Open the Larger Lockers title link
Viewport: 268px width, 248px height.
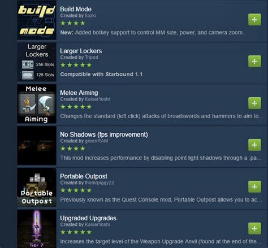(81, 51)
